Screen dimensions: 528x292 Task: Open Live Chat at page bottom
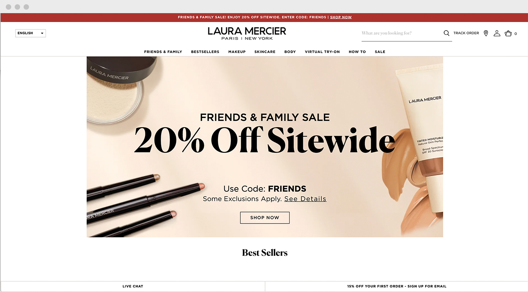click(133, 287)
